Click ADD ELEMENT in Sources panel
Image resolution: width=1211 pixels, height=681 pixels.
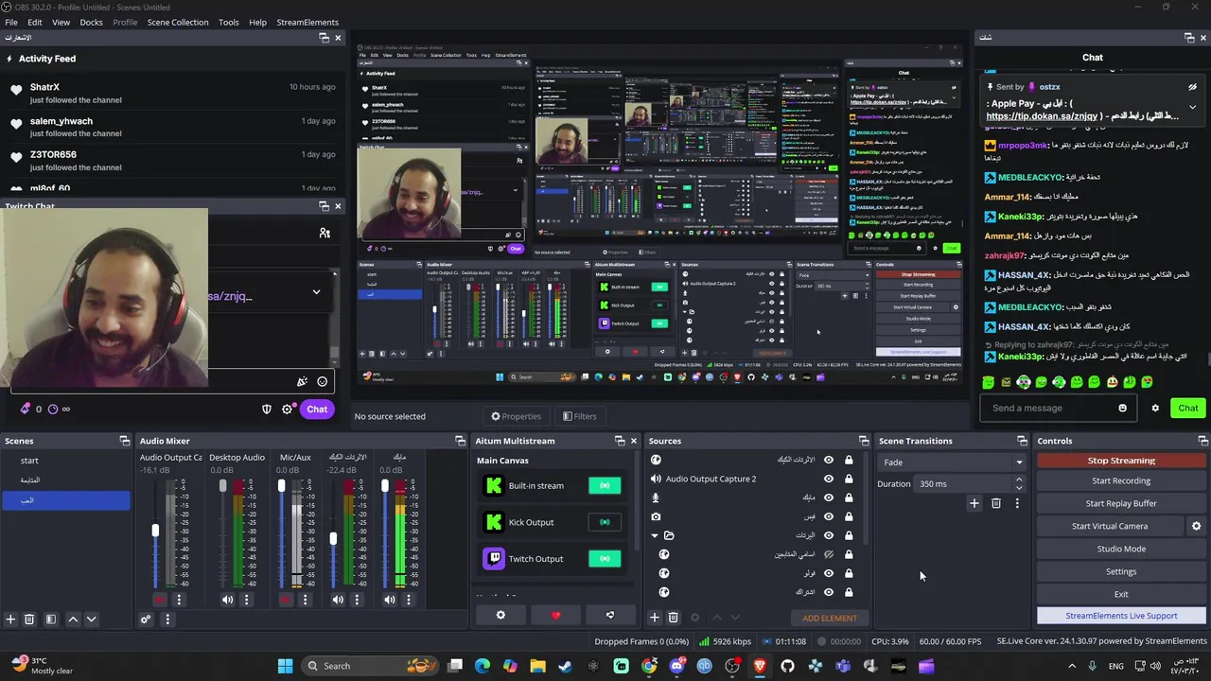(x=830, y=618)
